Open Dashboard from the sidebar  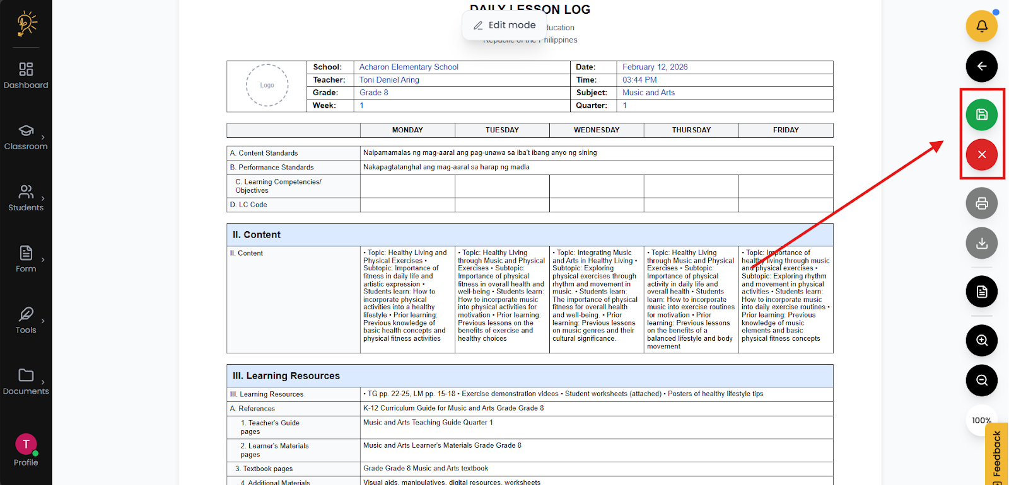tap(26, 76)
